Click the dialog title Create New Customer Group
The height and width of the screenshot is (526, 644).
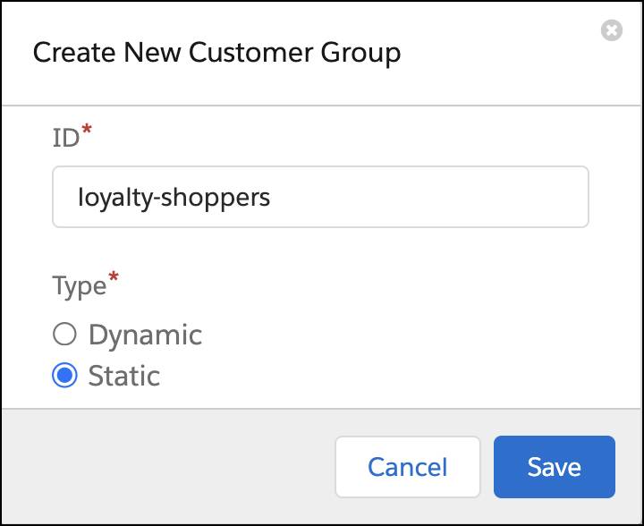(x=216, y=53)
